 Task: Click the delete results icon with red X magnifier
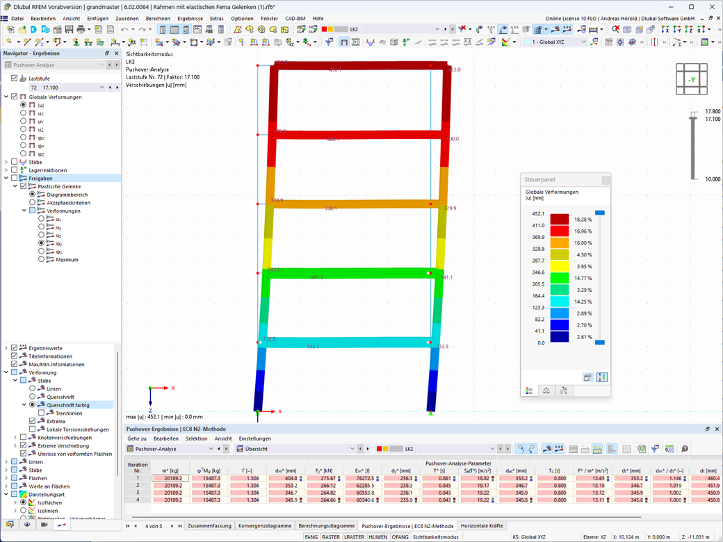point(615,29)
